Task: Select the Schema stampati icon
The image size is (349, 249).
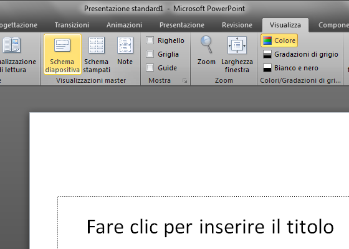Action: point(97,45)
